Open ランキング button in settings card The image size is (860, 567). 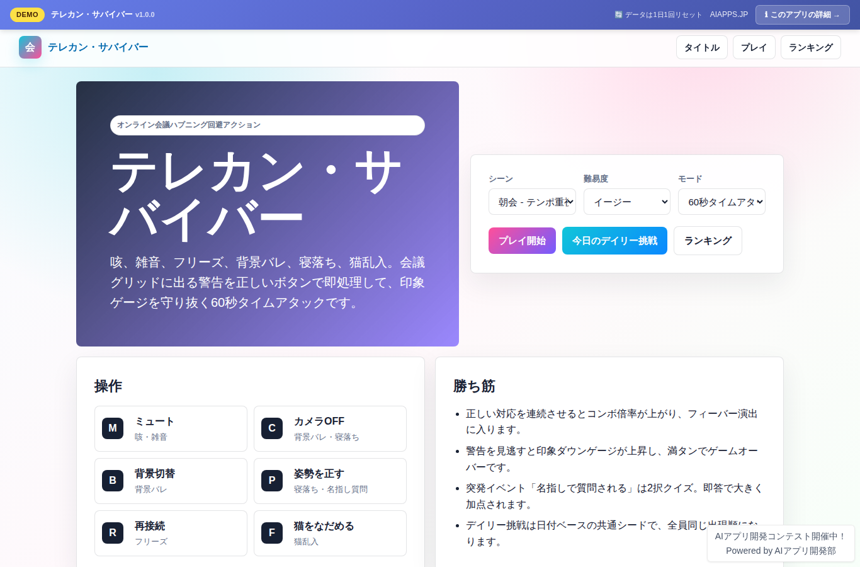(708, 241)
